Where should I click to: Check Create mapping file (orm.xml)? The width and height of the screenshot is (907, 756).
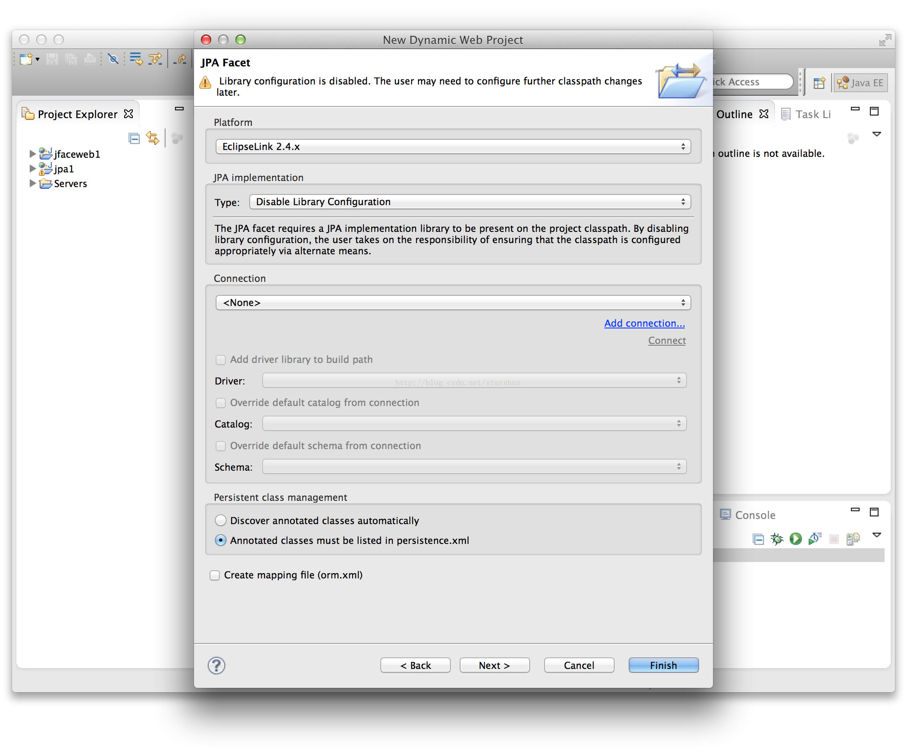click(x=215, y=575)
